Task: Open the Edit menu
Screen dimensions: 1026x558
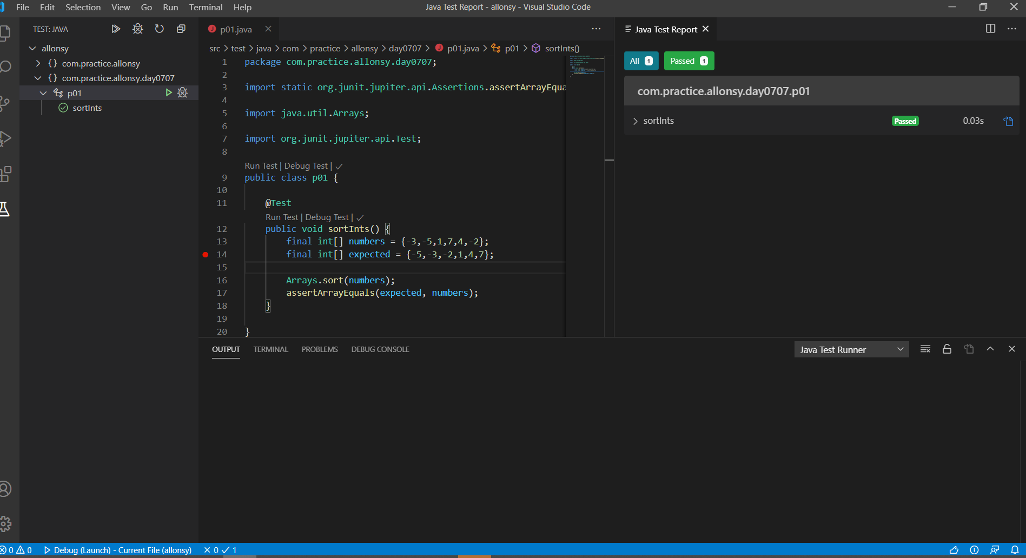Action: click(47, 7)
